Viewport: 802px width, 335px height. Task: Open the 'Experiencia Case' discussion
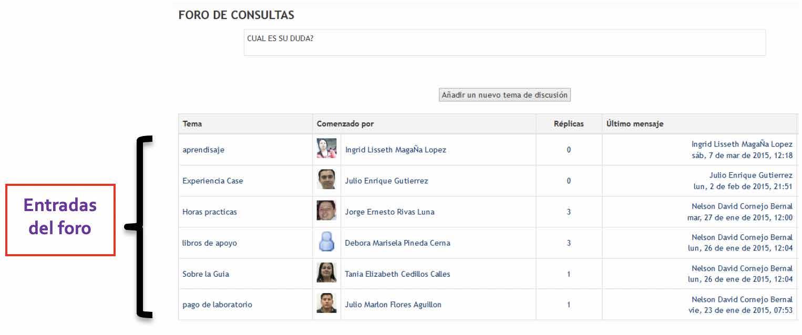click(213, 181)
